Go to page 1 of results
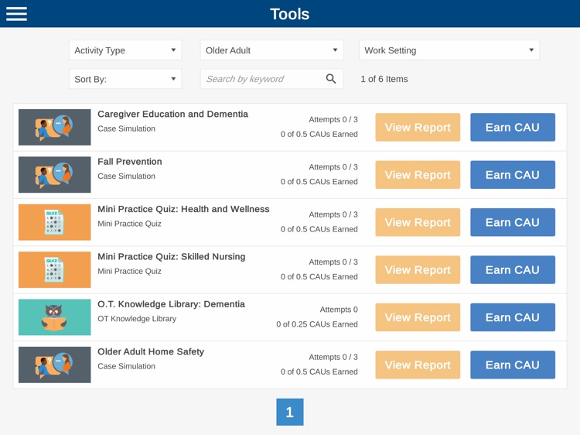This screenshot has height=435, width=580. 290,413
